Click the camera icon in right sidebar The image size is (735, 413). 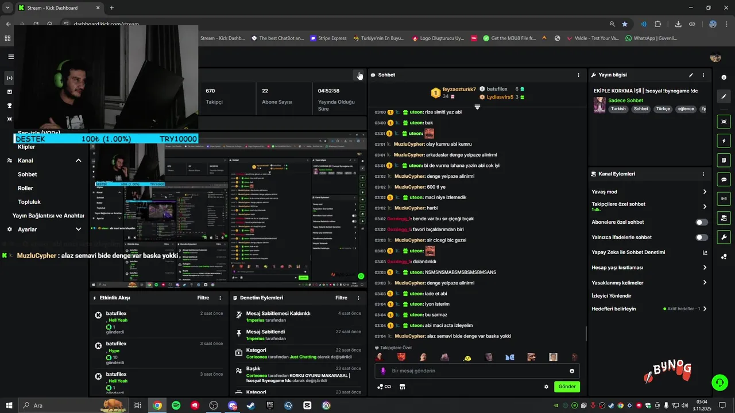pyautogui.click(x=724, y=122)
